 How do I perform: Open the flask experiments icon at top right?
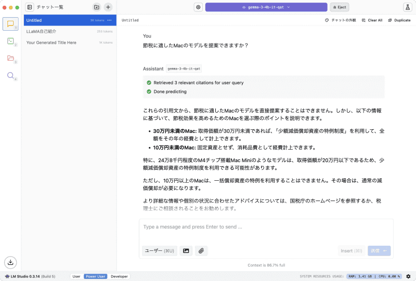coord(408,7)
